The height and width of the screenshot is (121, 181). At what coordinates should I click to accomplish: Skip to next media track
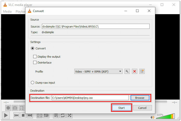(x=30, y=115)
